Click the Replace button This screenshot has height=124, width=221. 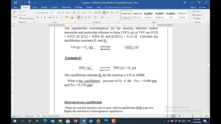tap(197, 15)
